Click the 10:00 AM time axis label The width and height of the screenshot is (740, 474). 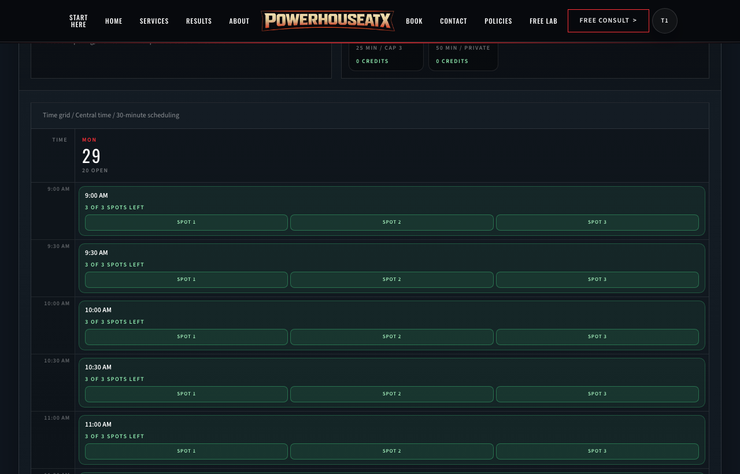tap(57, 303)
